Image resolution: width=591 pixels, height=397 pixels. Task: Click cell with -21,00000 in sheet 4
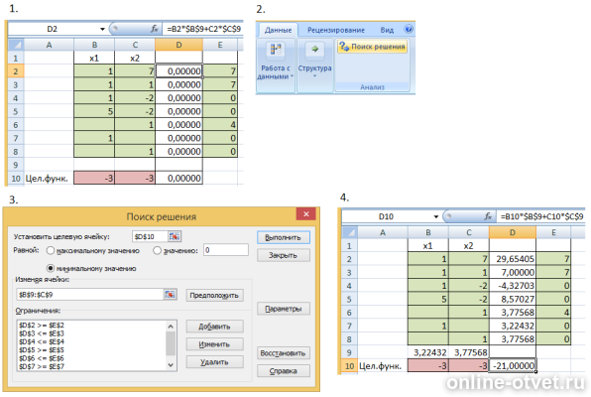[x=513, y=365]
